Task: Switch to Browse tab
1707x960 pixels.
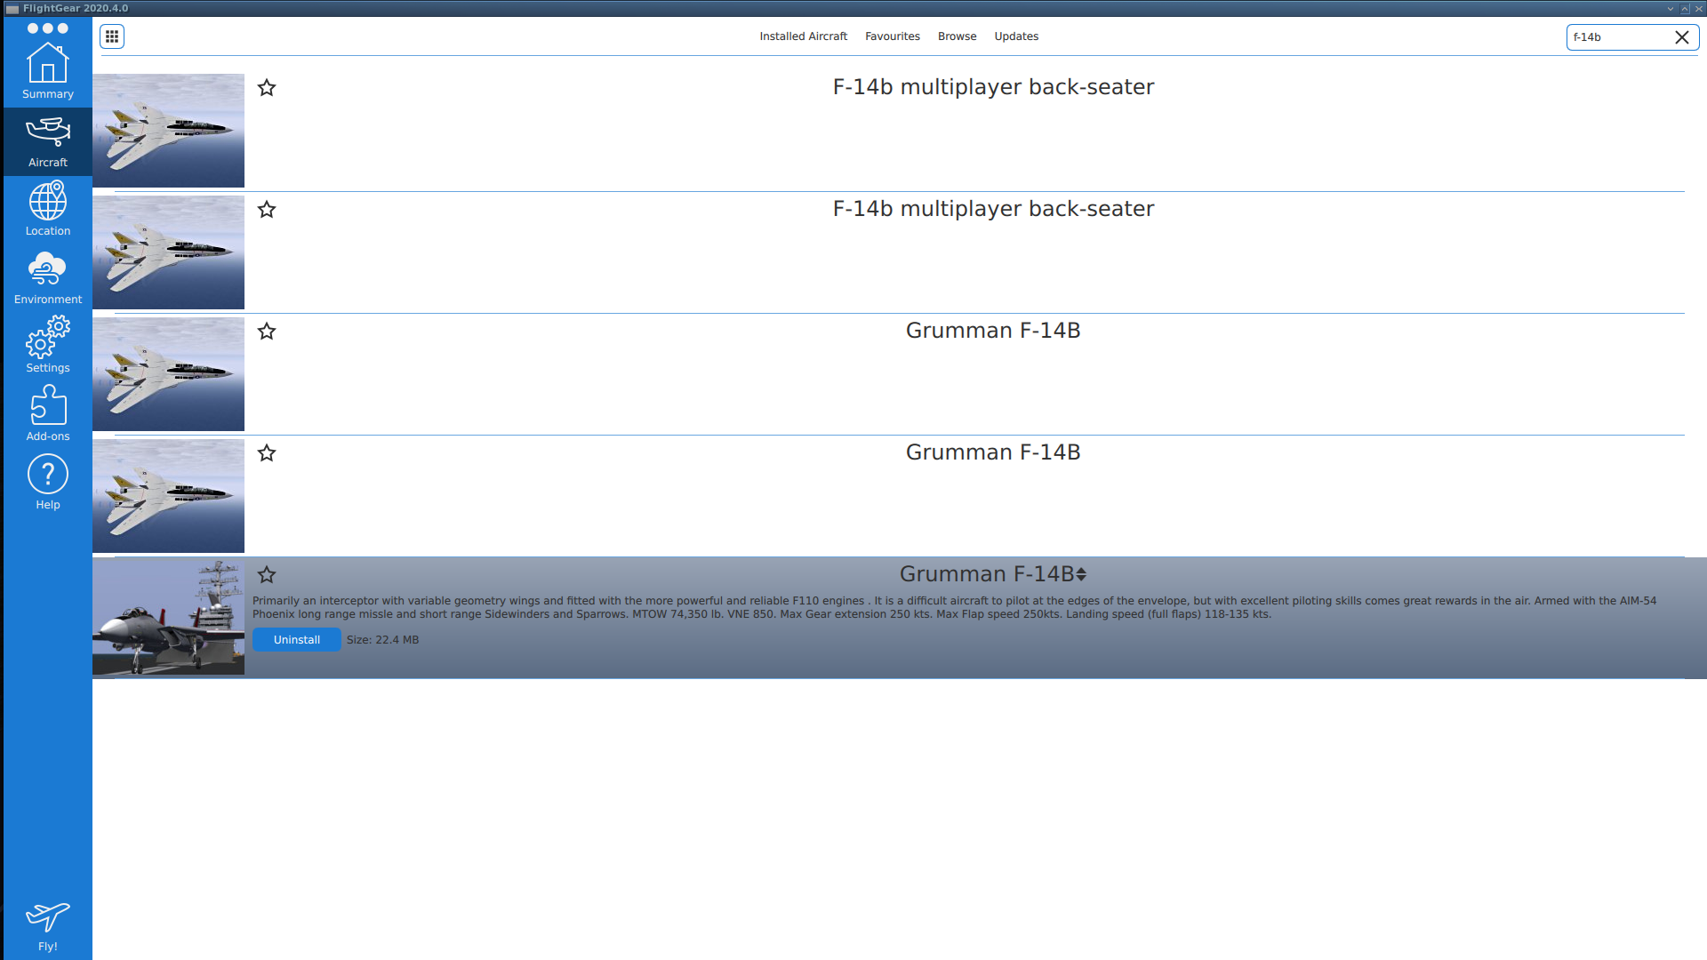Action: pos(957,36)
